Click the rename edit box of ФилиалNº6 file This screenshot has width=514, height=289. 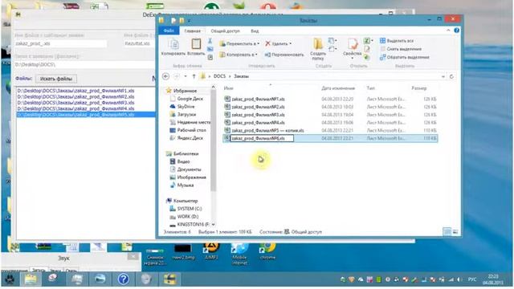262,138
